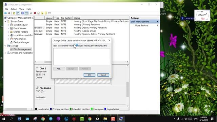This screenshot has height=122, width=217.
Task: Click the red X Delete toolbar icon
Action: click(35, 13)
